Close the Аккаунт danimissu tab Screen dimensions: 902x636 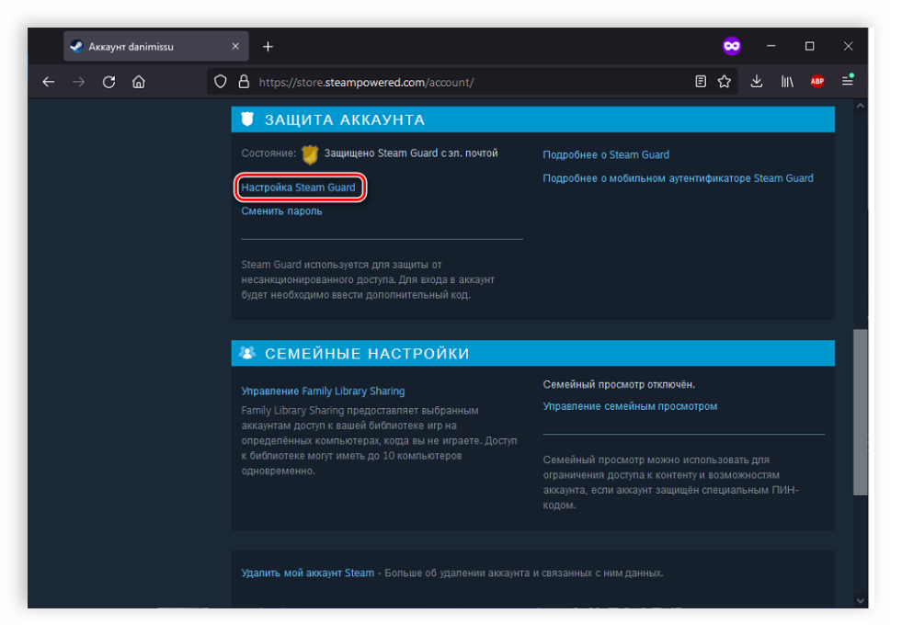coord(235,46)
